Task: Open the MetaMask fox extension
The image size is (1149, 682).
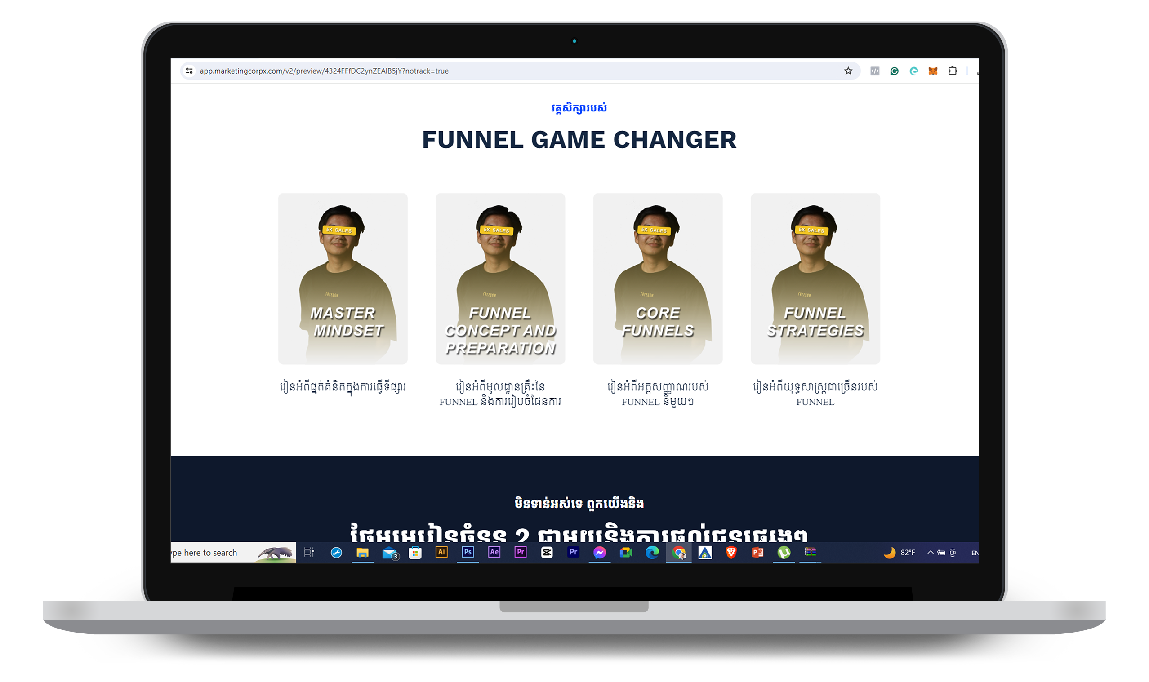Action: tap(932, 71)
